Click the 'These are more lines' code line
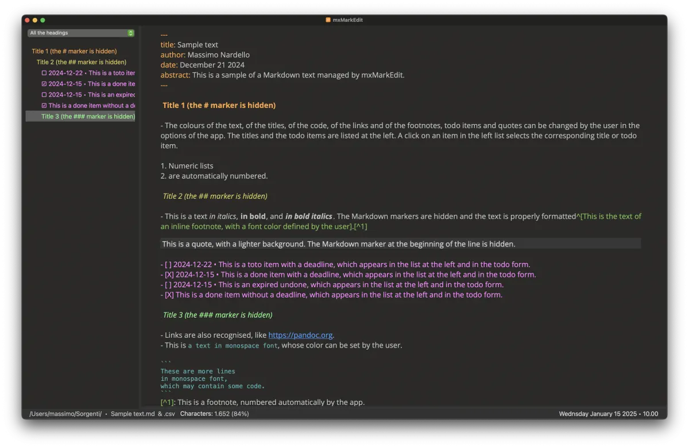This screenshot has height=448, width=689. point(198,372)
